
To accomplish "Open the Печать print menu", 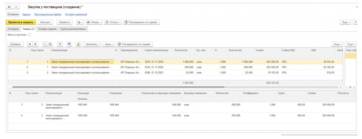I will [x=94, y=22].
